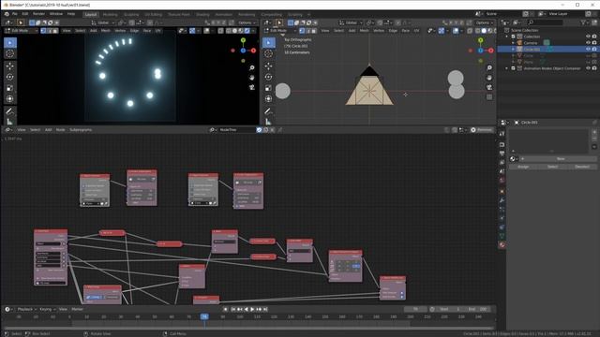This screenshot has height=337, width=600.
Task: Choose face select mode in left viewport
Action: (x=55, y=31)
